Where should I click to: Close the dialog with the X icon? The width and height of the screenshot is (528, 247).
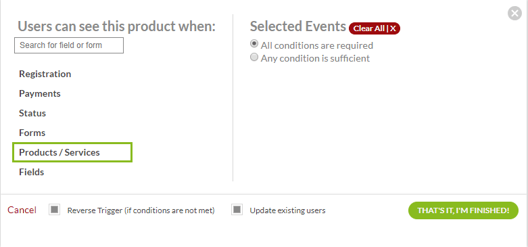click(x=514, y=14)
